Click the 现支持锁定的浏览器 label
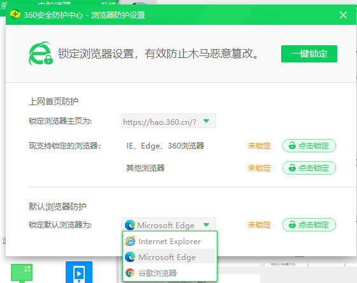Viewport: 357px width, 283px height. [x=64, y=146]
